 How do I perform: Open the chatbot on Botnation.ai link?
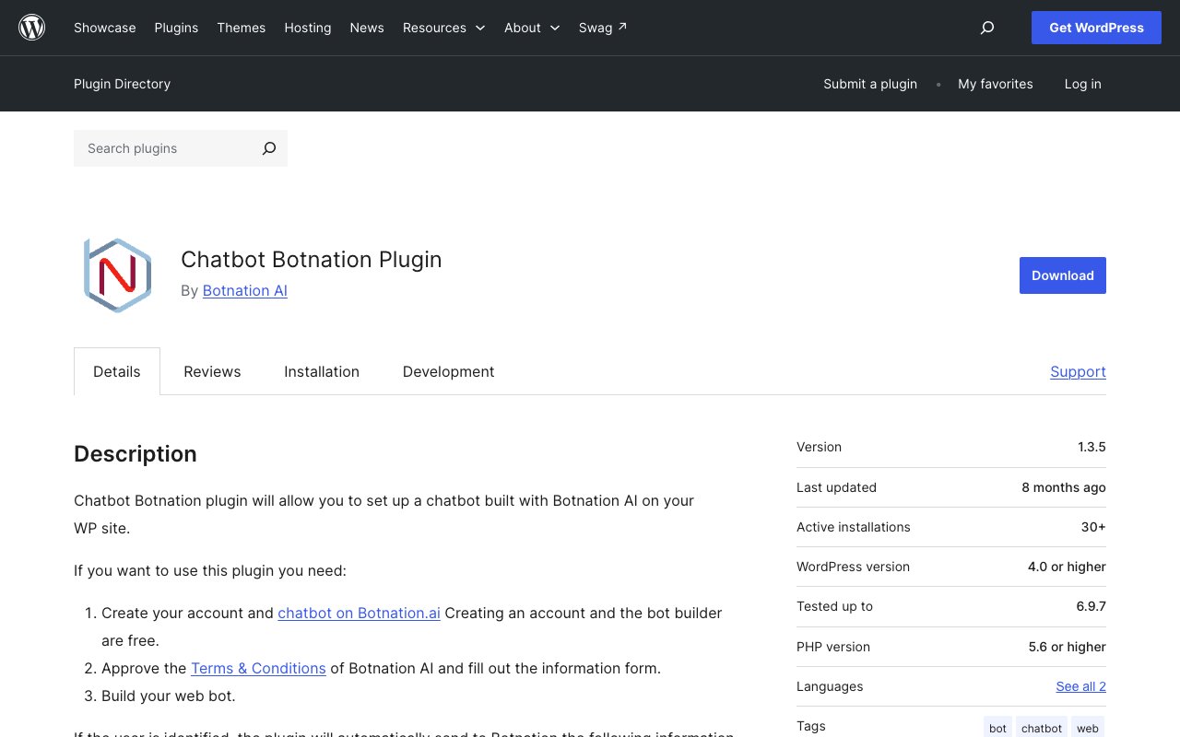click(359, 613)
